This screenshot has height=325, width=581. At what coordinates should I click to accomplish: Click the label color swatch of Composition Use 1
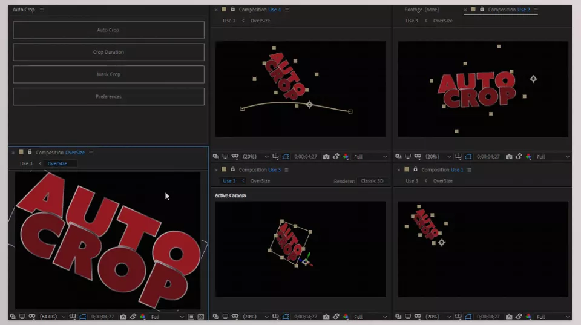click(x=407, y=169)
